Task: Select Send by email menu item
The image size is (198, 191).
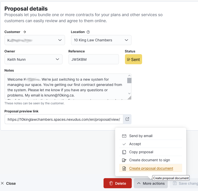Action: 151,136
